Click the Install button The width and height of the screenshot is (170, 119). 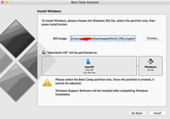coord(157,113)
